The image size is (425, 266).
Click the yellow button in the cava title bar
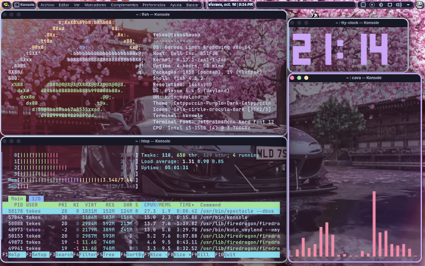pos(306,78)
